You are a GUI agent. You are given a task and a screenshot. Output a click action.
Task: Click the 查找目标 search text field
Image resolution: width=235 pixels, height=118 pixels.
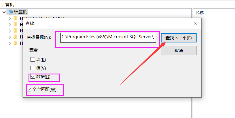coord(108,38)
